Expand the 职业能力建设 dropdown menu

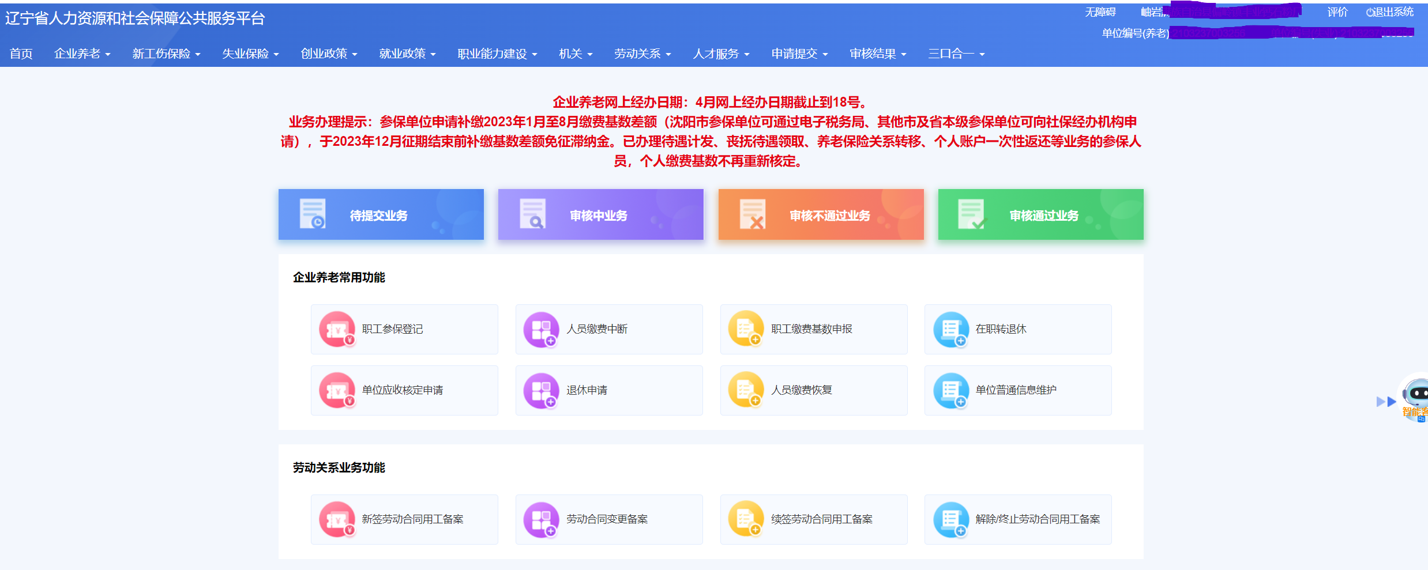[497, 54]
